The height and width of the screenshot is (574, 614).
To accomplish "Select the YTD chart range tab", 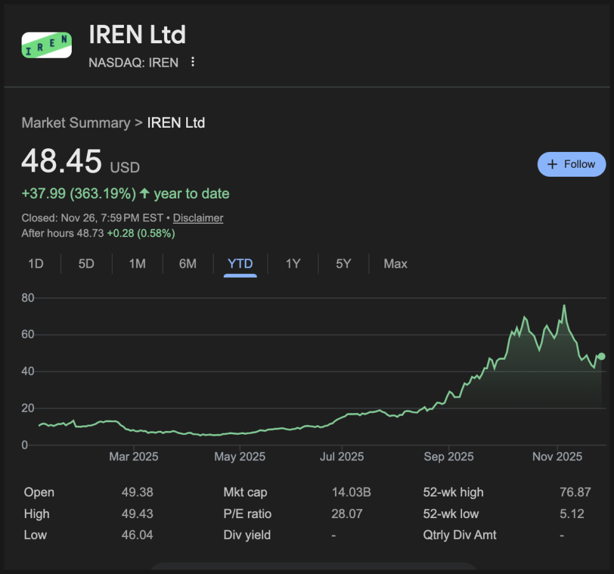I will [x=240, y=264].
